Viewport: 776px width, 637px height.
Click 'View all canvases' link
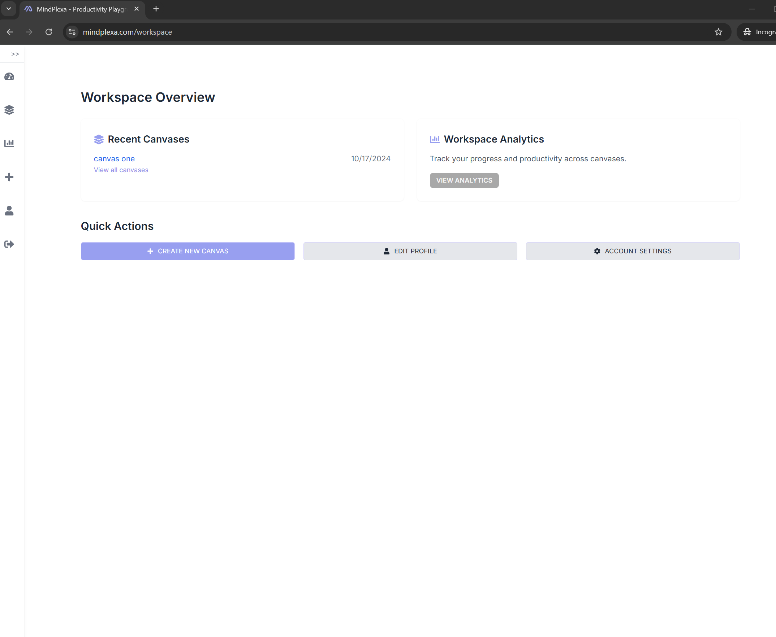[121, 170]
